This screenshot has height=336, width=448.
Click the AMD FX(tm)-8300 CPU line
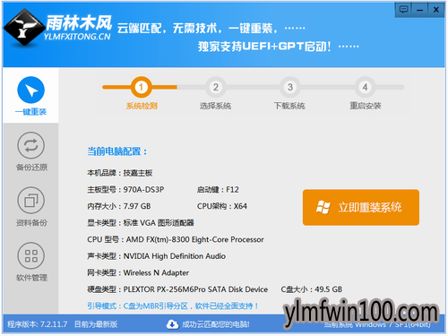click(x=176, y=239)
